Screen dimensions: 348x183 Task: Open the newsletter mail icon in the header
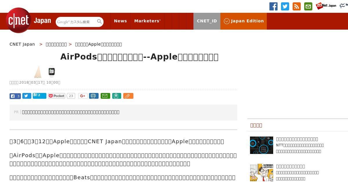308,6
